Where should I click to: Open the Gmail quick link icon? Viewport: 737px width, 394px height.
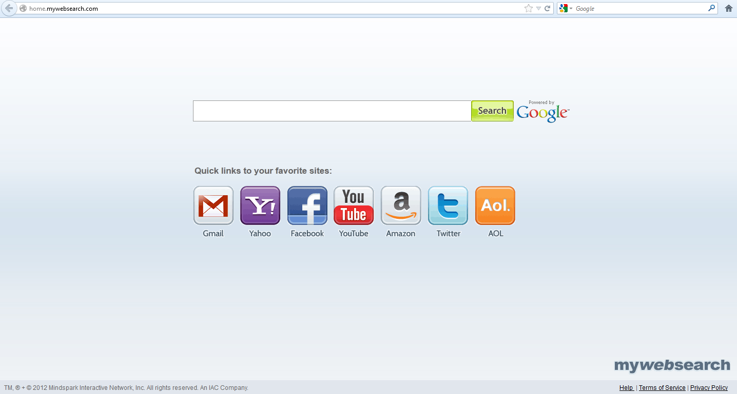214,205
